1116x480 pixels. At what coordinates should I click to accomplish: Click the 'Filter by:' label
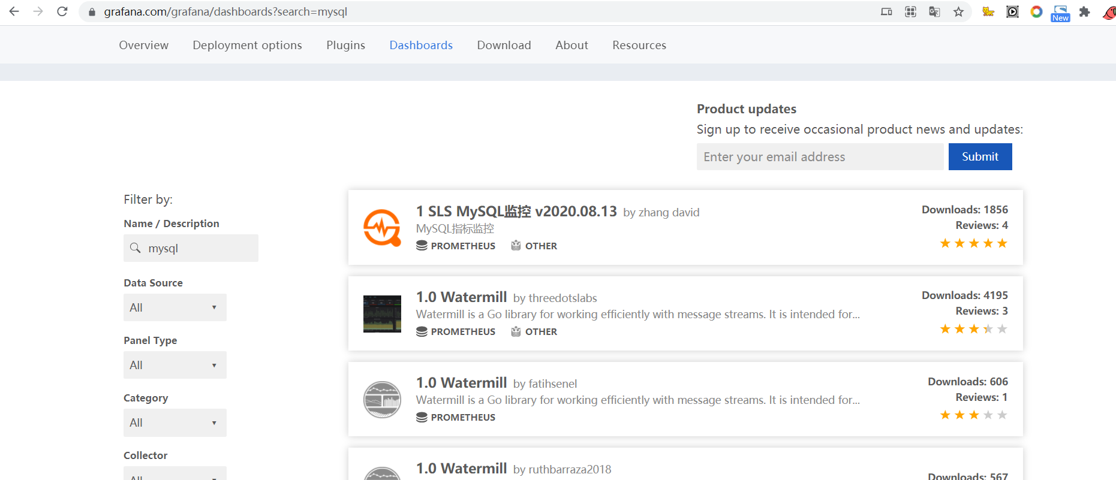(x=148, y=200)
